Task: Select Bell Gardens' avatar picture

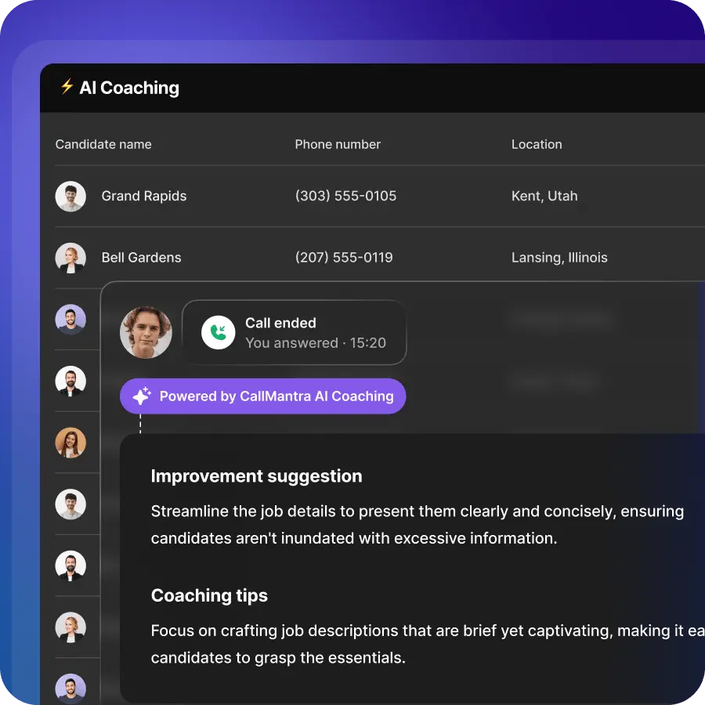Action: pos(70,257)
